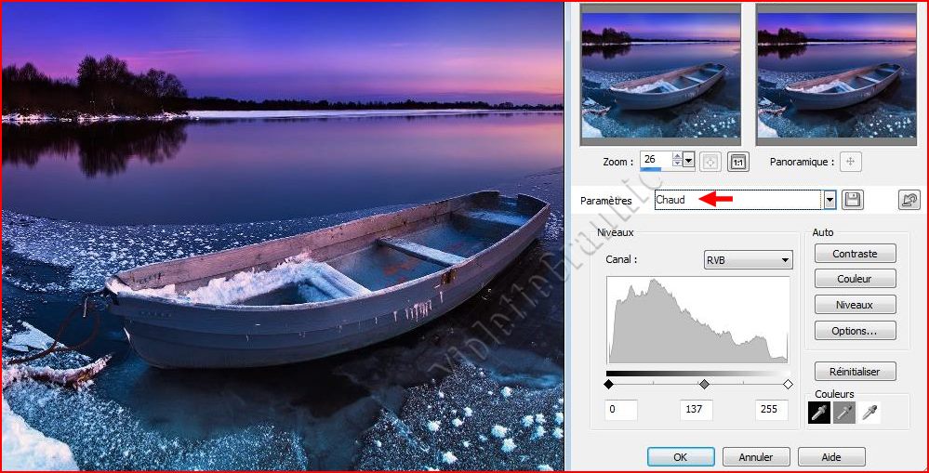Confirm the dialog with OK
The width and height of the screenshot is (929, 473).
tap(681, 457)
